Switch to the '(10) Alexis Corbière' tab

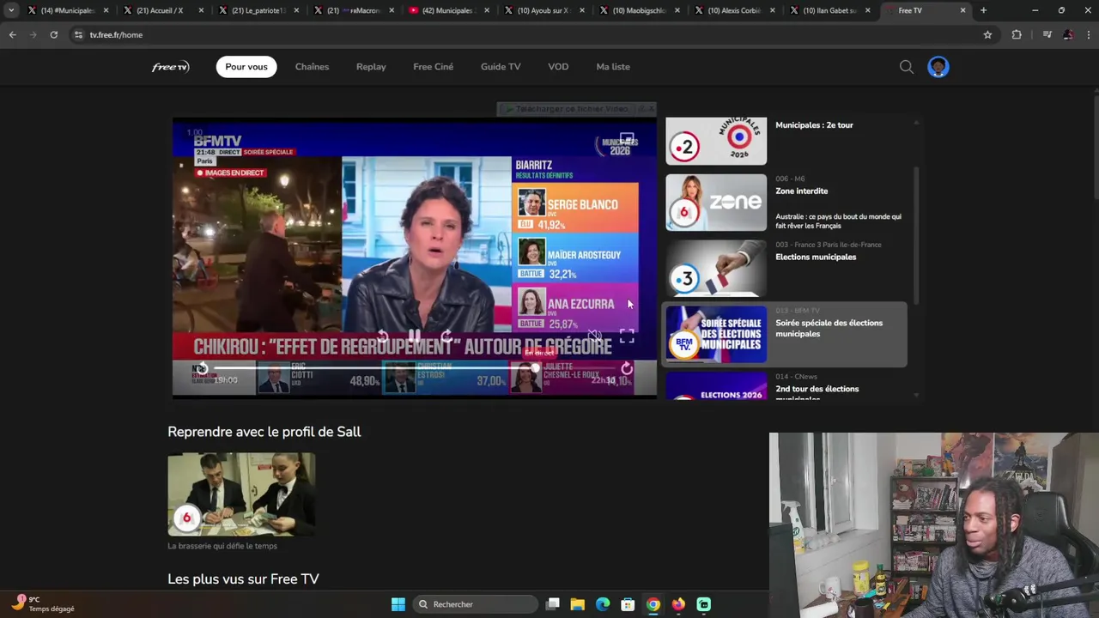(734, 10)
